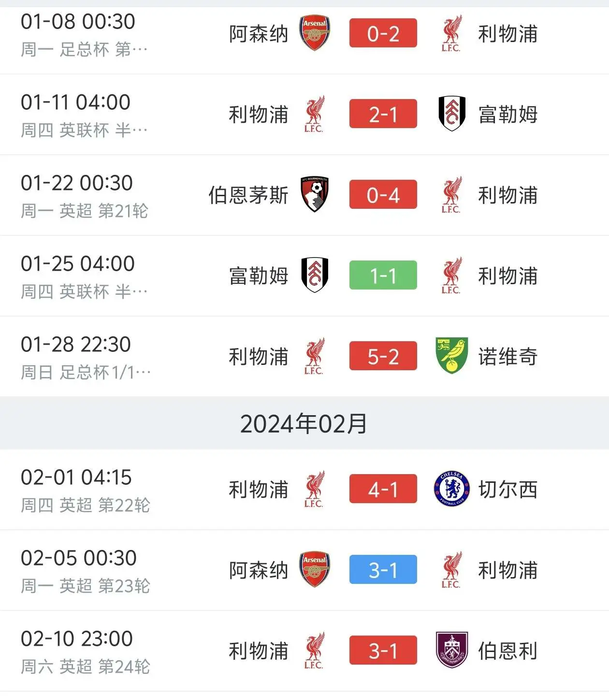Click Liverpool crest in 01-28 Norwich match
The width and height of the screenshot is (609, 696).
pyautogui.click(x=315, y=357)
